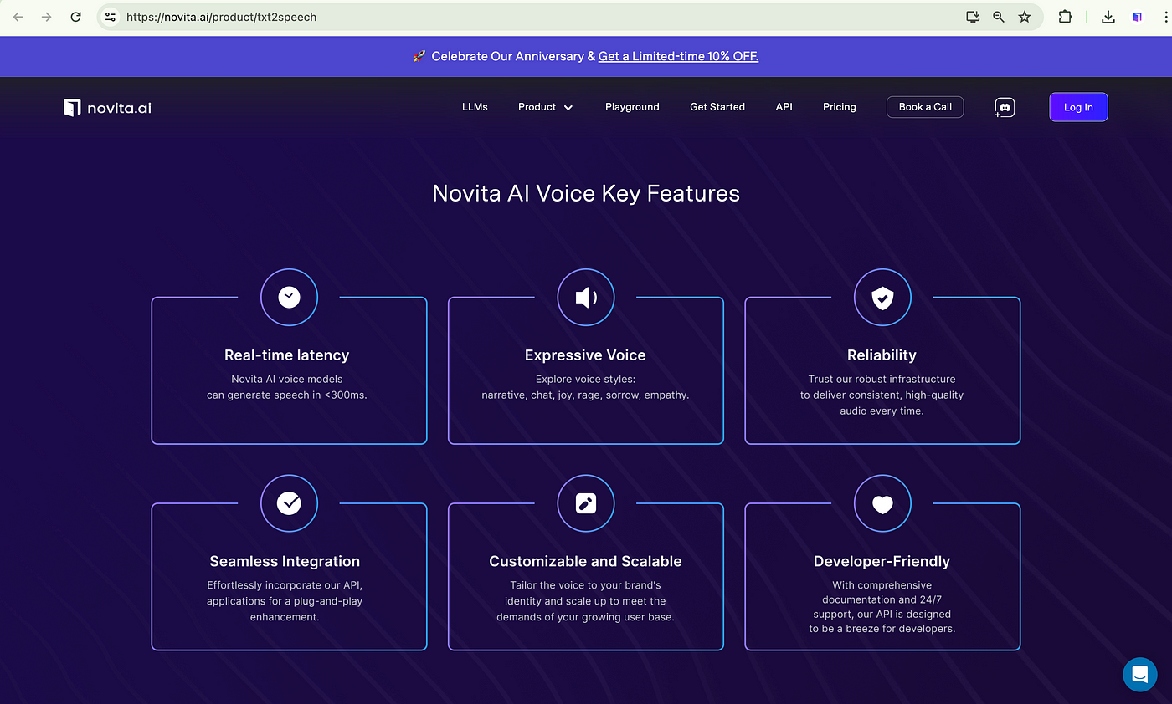Follow the Get a Limited-time 10% OFF link

(x=678, y=56)
